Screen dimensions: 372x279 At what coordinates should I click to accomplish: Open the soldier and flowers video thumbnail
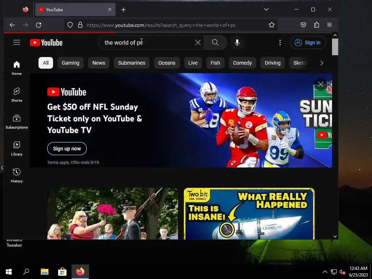[113, 214]
